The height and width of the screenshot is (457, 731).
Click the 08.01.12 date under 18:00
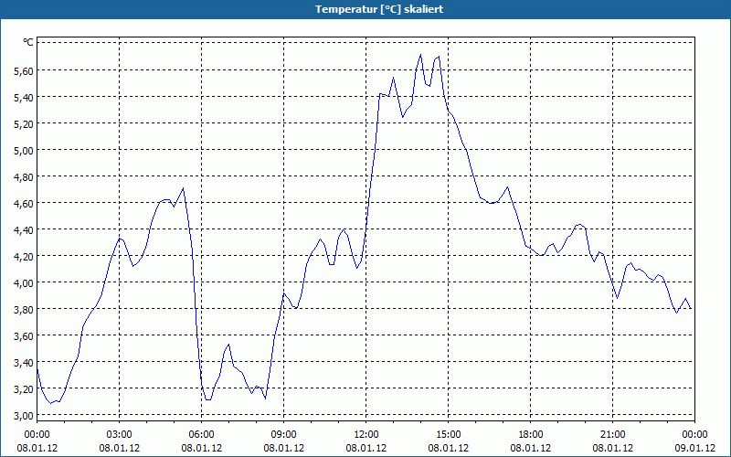click(531, 448)
